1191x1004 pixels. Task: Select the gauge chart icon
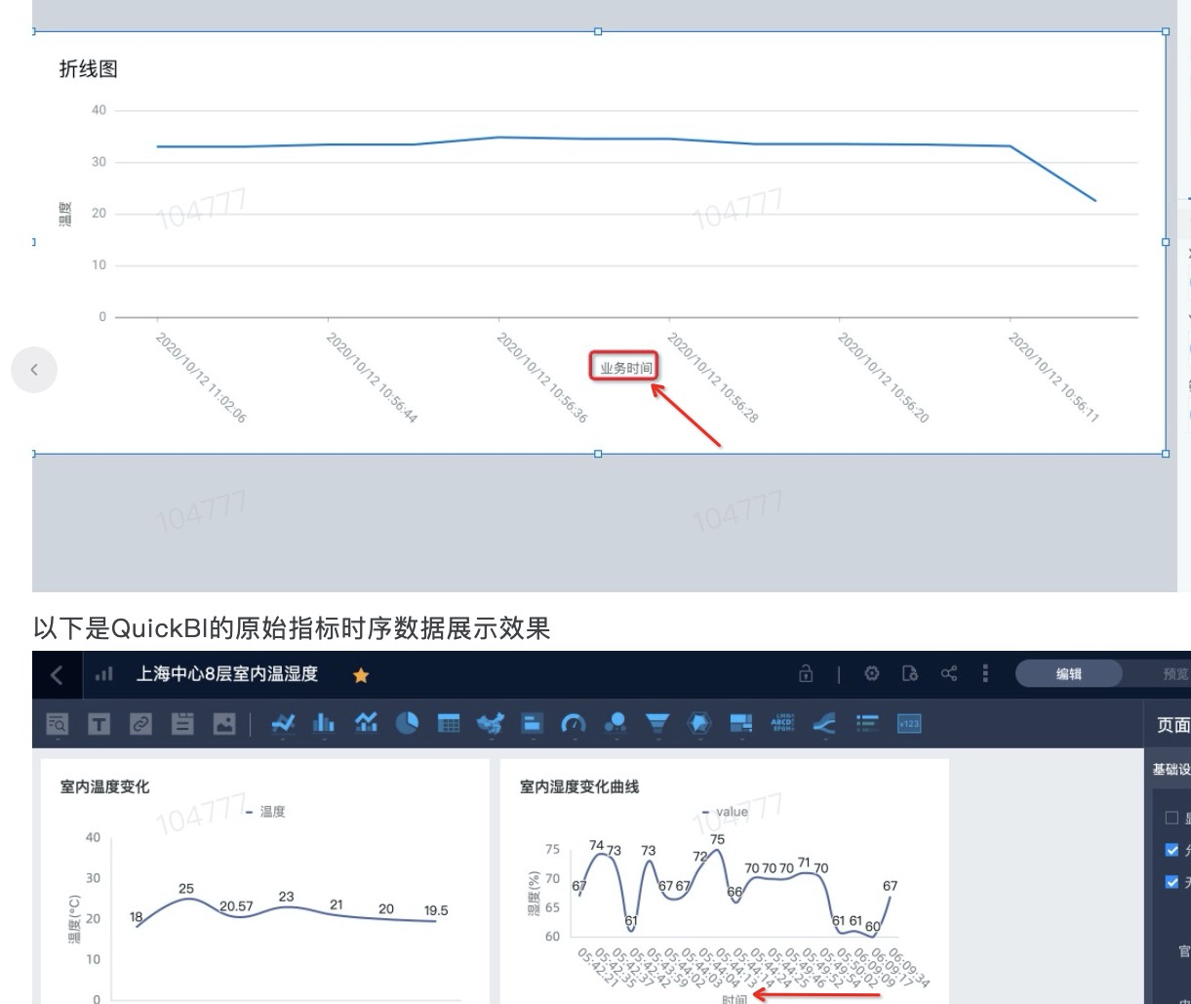[573, 724]
